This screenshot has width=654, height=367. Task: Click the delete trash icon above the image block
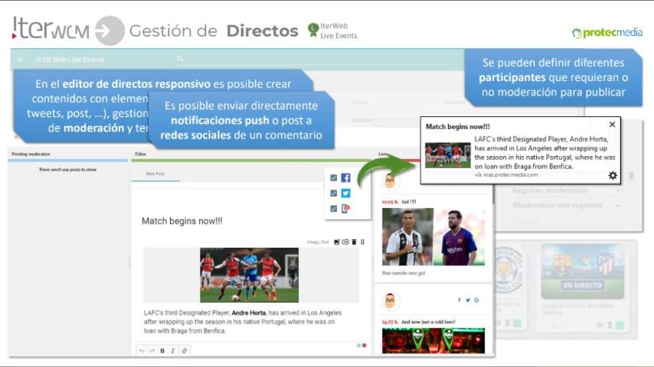click(354, 242)
